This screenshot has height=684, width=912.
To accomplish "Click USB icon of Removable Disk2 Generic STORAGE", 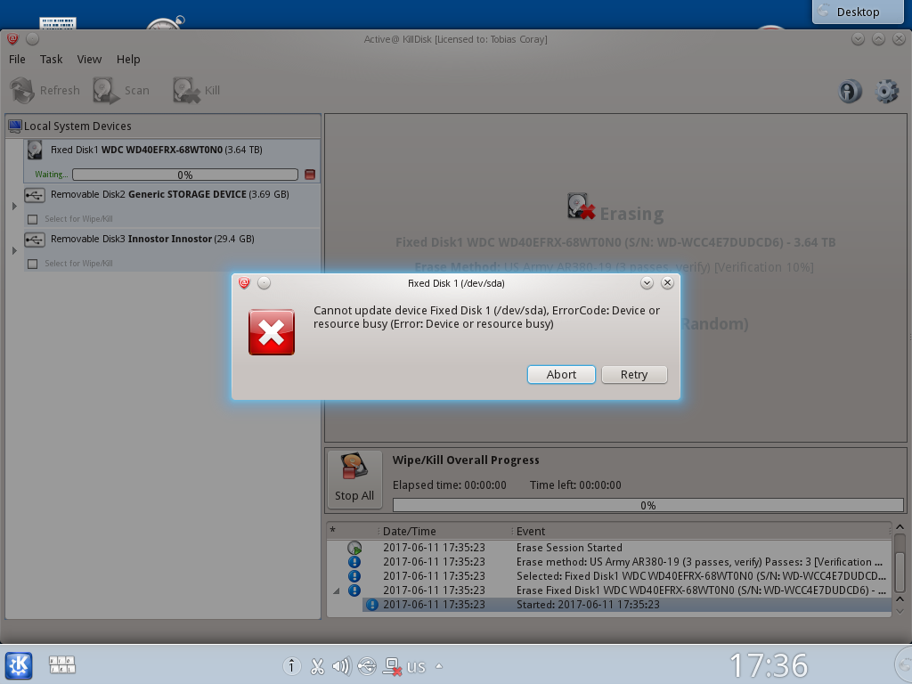I will (35, 195).
